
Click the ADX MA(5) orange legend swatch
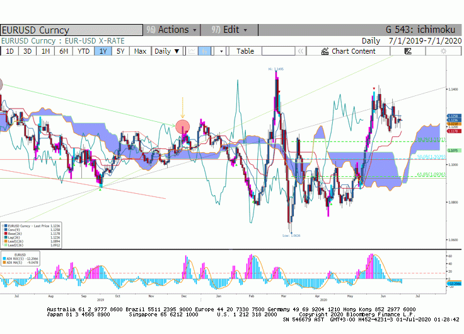tap(4, 263)
